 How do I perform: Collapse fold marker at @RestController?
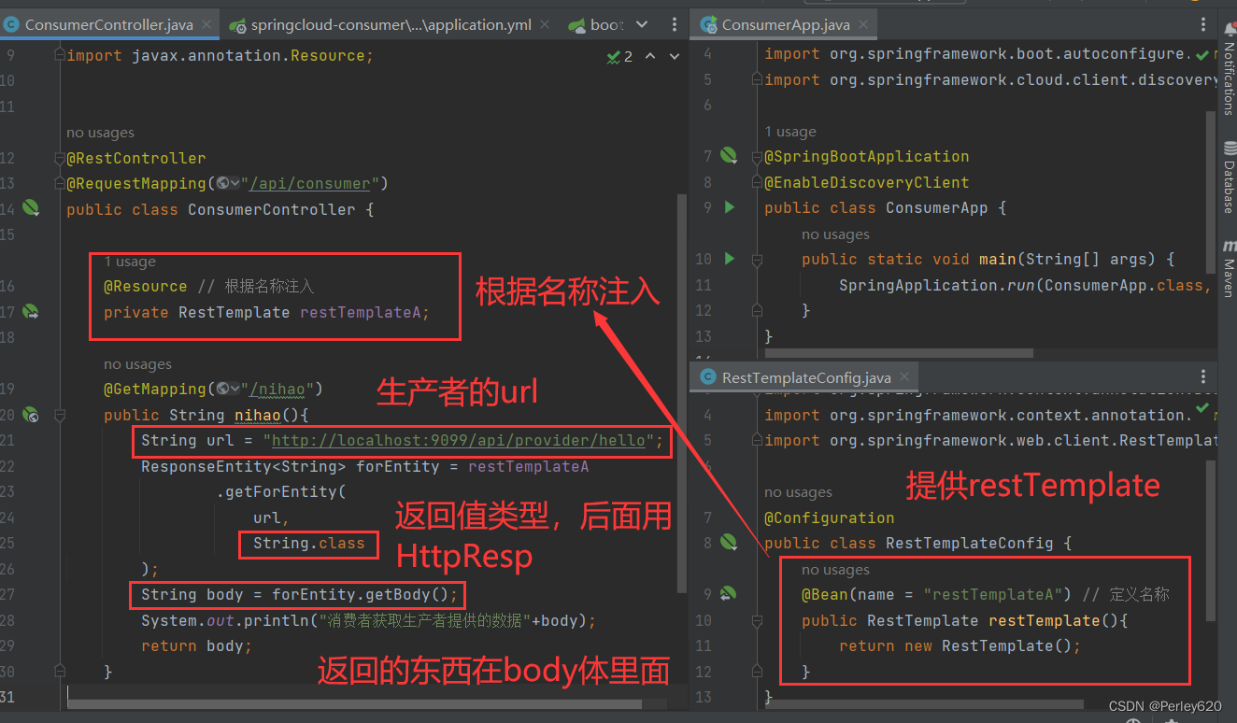60,158
